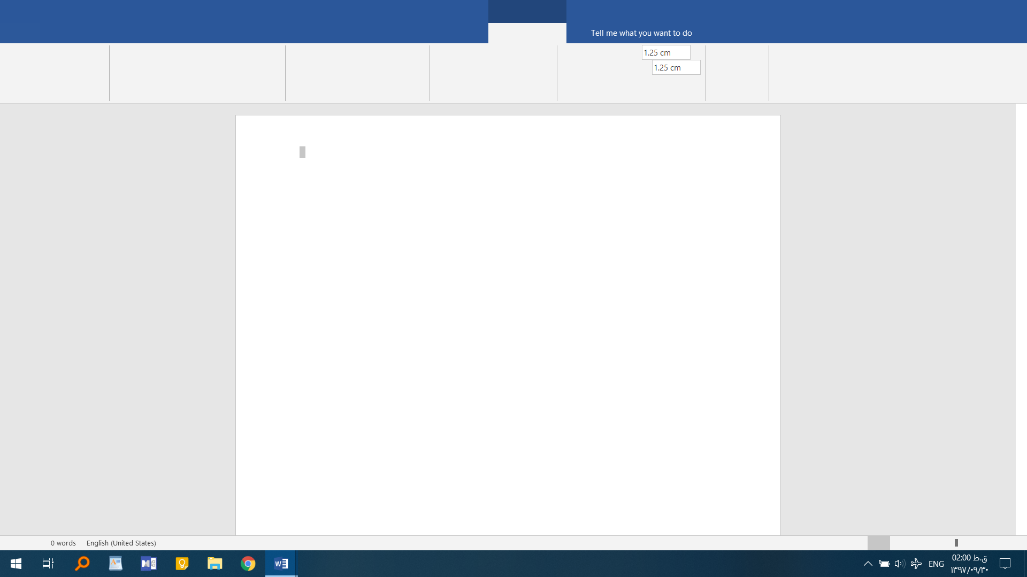This screenshot has width=1027, height=577.
Task: Click the upper 1.25 cm measurement field
Action: [x=666, y=52]
